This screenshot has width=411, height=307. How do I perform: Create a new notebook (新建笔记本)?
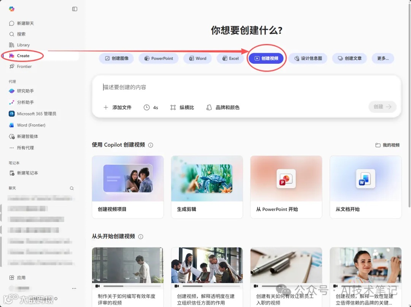coord(24,173)
